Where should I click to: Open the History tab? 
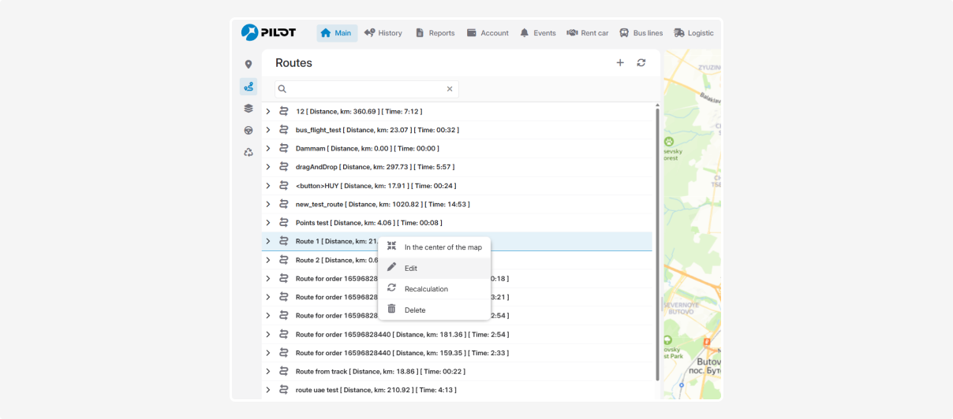(x=383, y=33)
